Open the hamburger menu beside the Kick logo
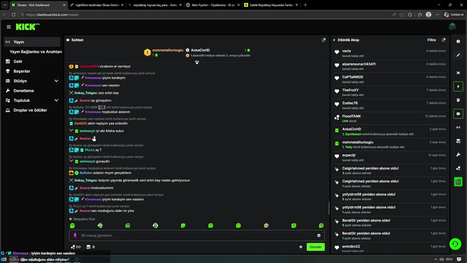This screenshot has height=263, width=467. point(9,27)
